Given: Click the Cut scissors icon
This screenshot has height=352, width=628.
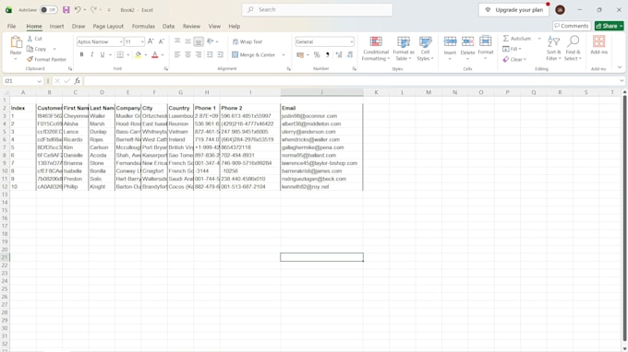Looking at the screenshot, I should [x=30, y=39].
